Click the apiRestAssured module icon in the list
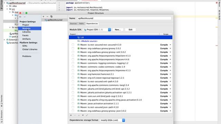 point(46,20)
